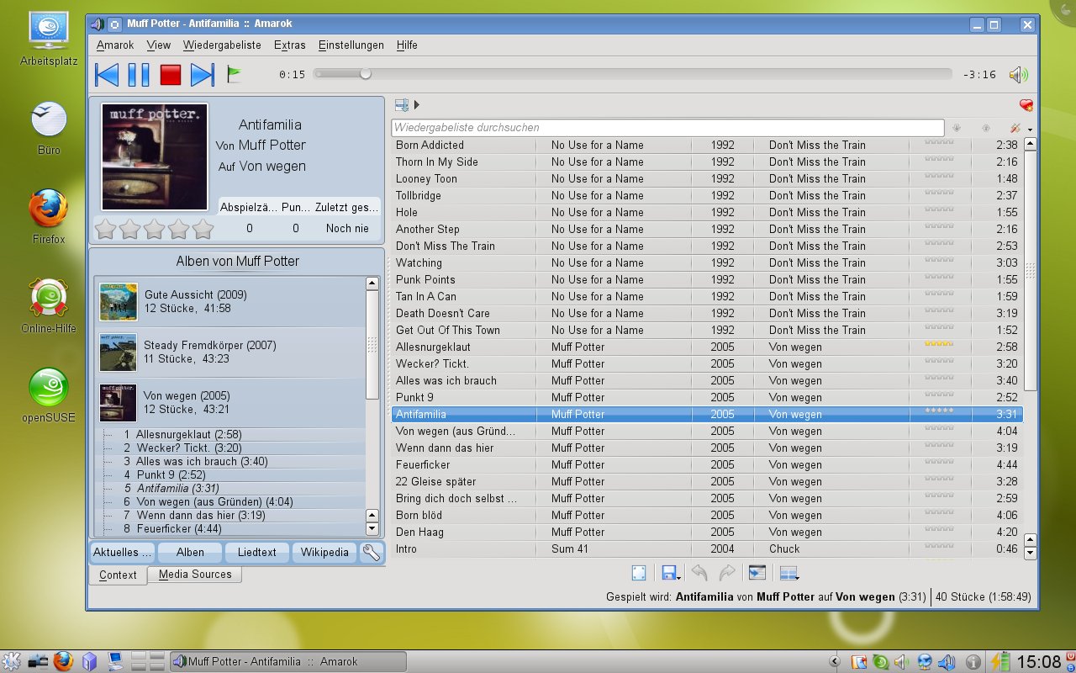Screen dimensions: 1076x673
Task: Open the openSUSE desktop icon
Action: (49, 395)
